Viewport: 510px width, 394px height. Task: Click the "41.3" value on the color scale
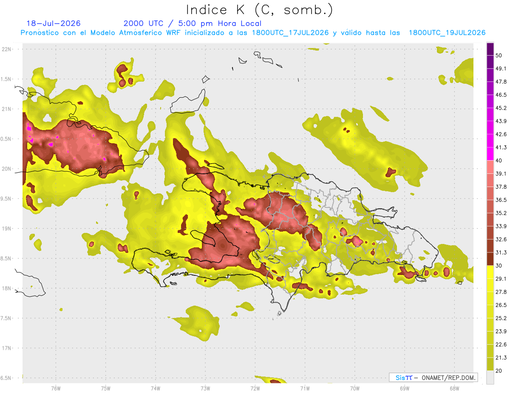click(501, 147)
